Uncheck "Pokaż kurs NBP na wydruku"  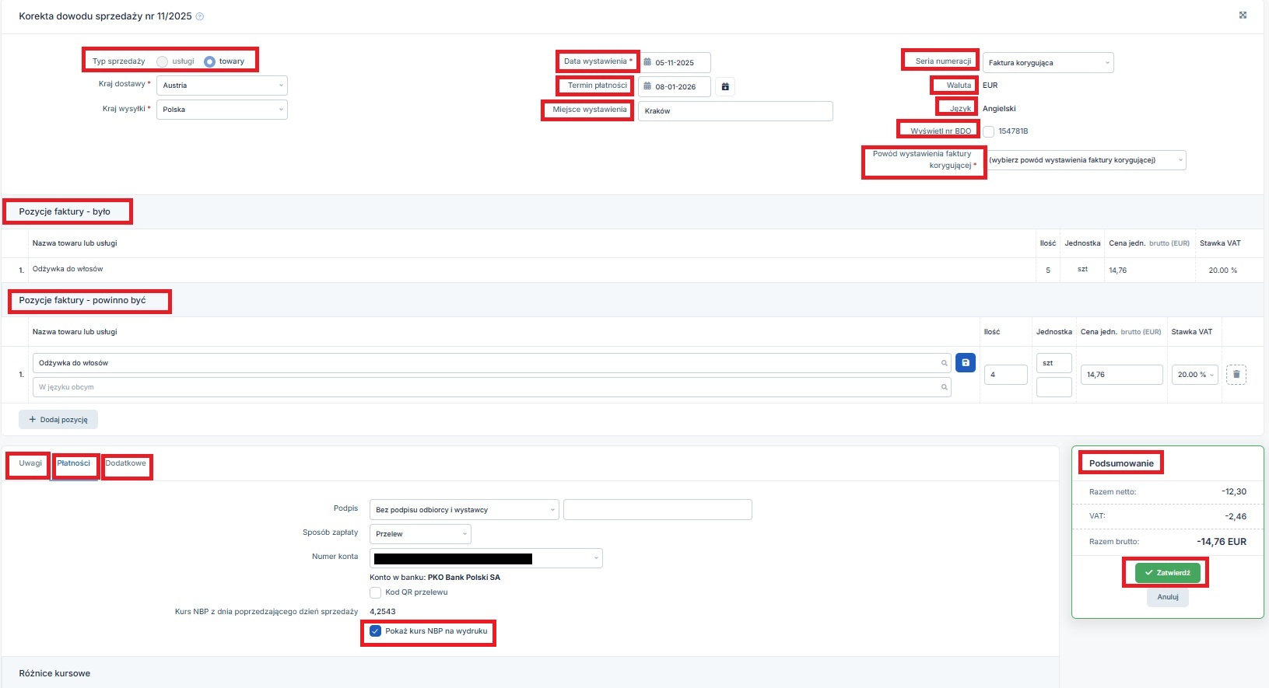pyautogui.click(x=375, y=631)
